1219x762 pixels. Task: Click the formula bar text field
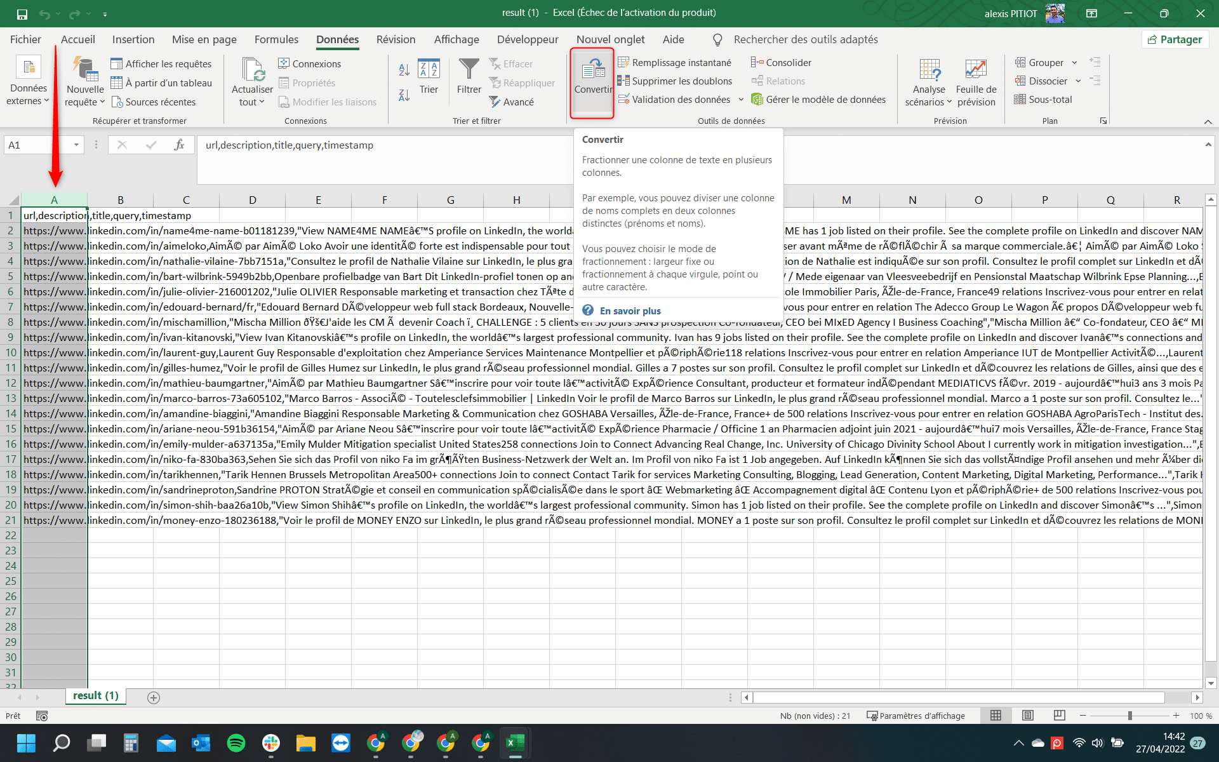(698, 159)
